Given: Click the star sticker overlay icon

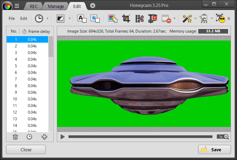Looking at the screenshot, I should click(x=95, y=18).
